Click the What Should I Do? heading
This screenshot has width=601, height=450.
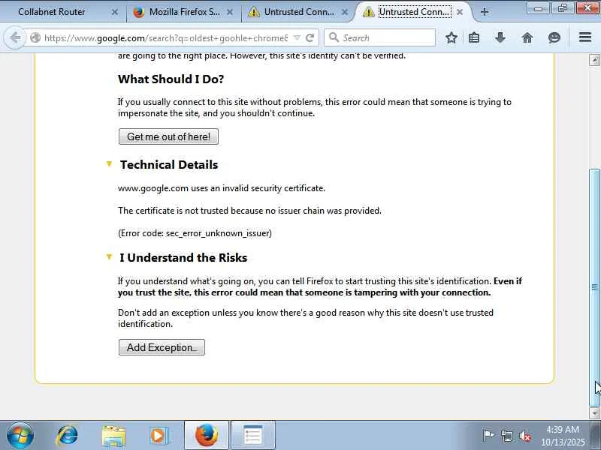tap(171, 79)
